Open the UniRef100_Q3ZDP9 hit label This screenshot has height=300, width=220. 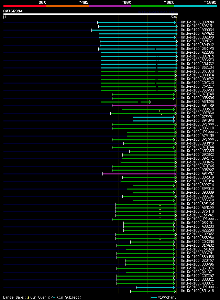[x=197, y=37]
